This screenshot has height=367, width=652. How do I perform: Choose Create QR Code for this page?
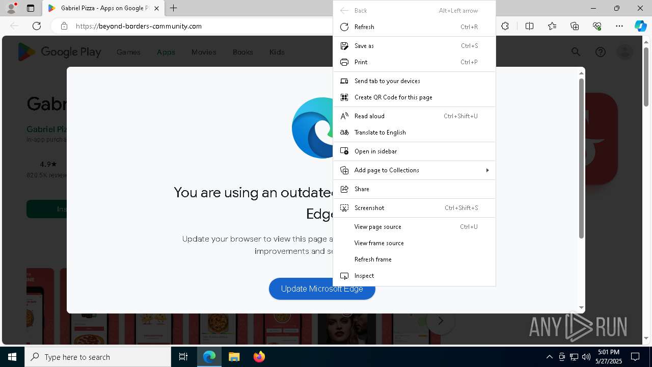(414, 97)
